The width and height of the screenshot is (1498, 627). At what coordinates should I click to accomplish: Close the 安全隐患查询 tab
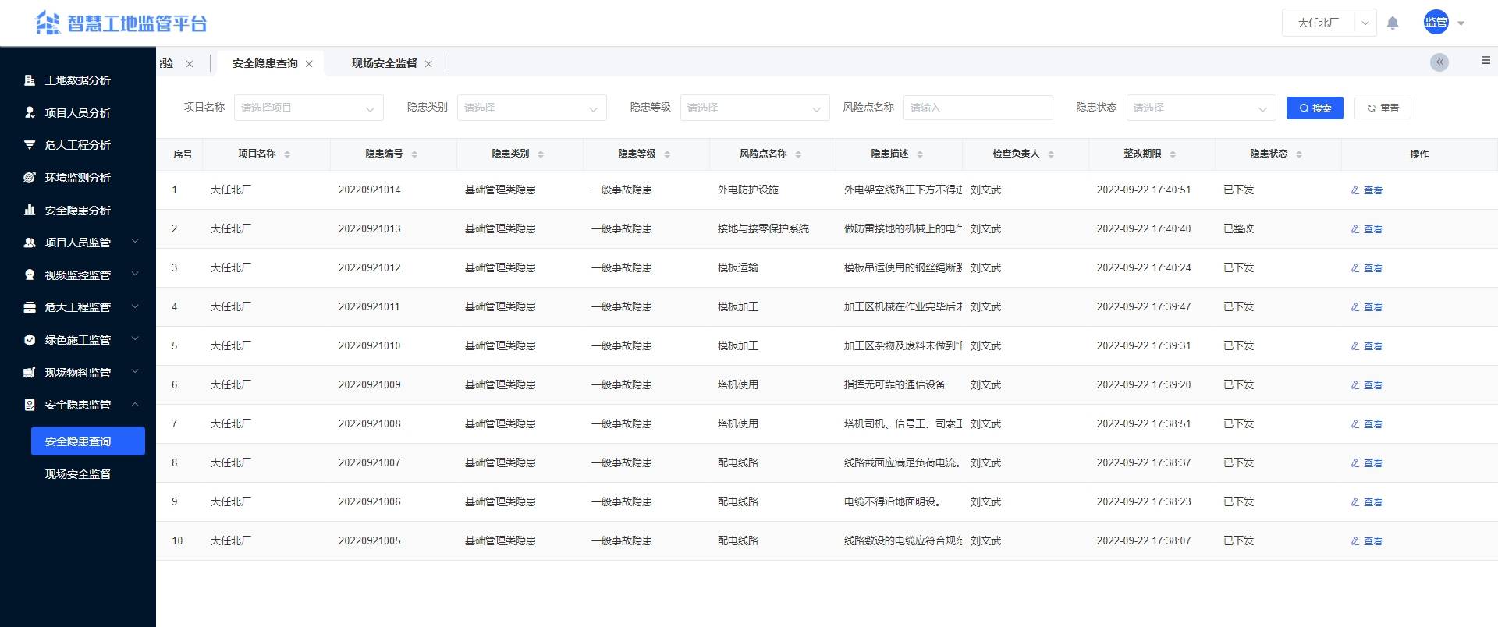coord(309,64)
